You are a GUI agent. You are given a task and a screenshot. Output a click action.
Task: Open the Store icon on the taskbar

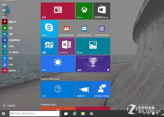point(91,114)
